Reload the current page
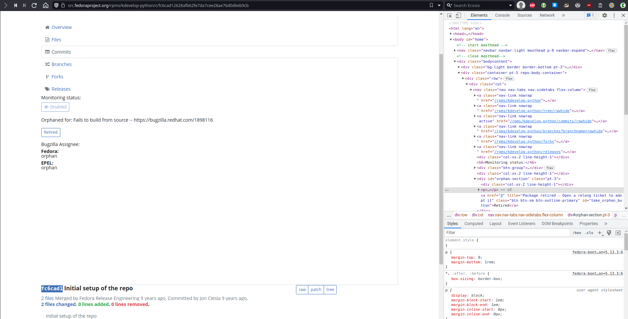 [34, 5]
